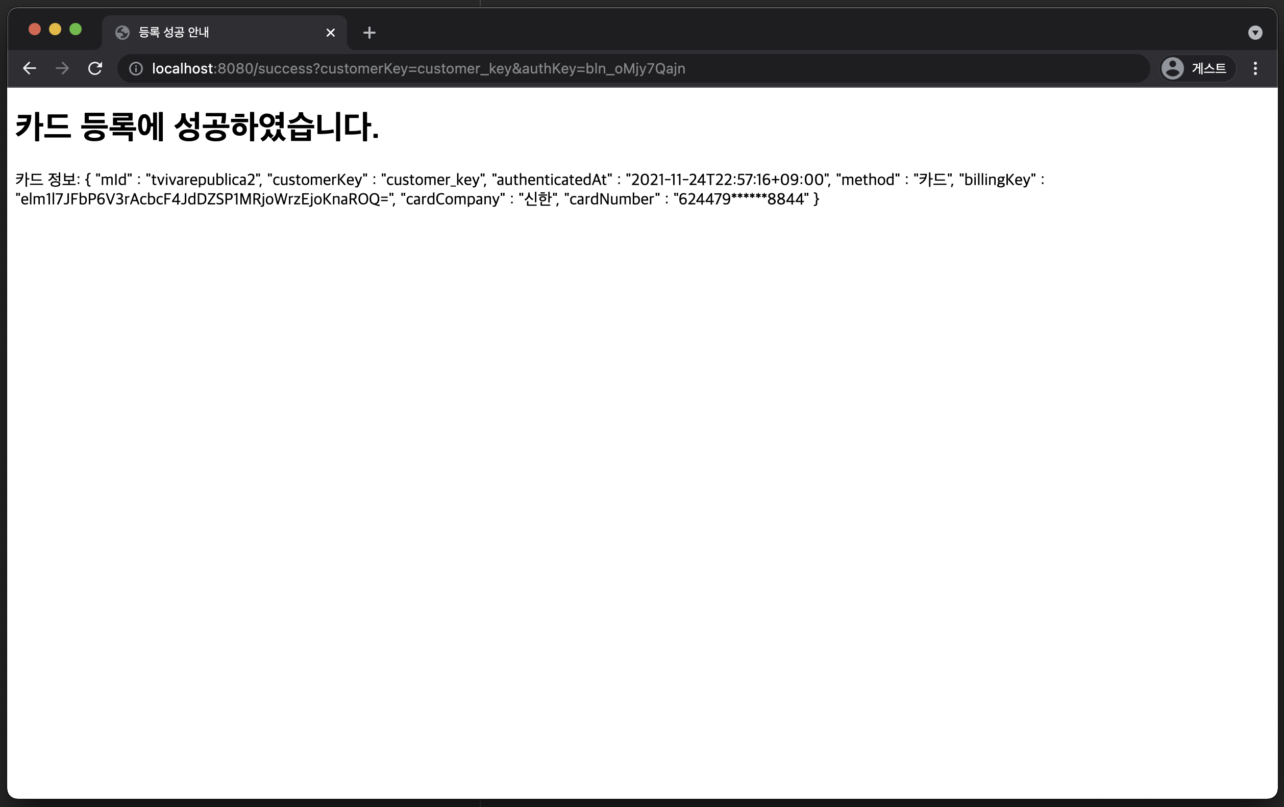The width and height of the screenshot is (1284, 807).
Task: Minimize window with yellow button
Action: coord(55,29)
